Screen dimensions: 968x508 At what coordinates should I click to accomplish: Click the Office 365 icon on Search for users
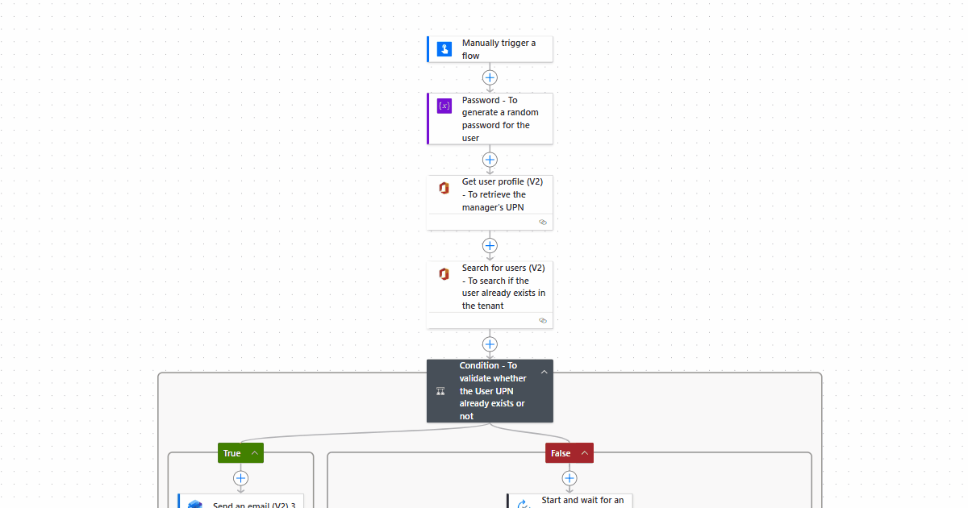point(444,274)
